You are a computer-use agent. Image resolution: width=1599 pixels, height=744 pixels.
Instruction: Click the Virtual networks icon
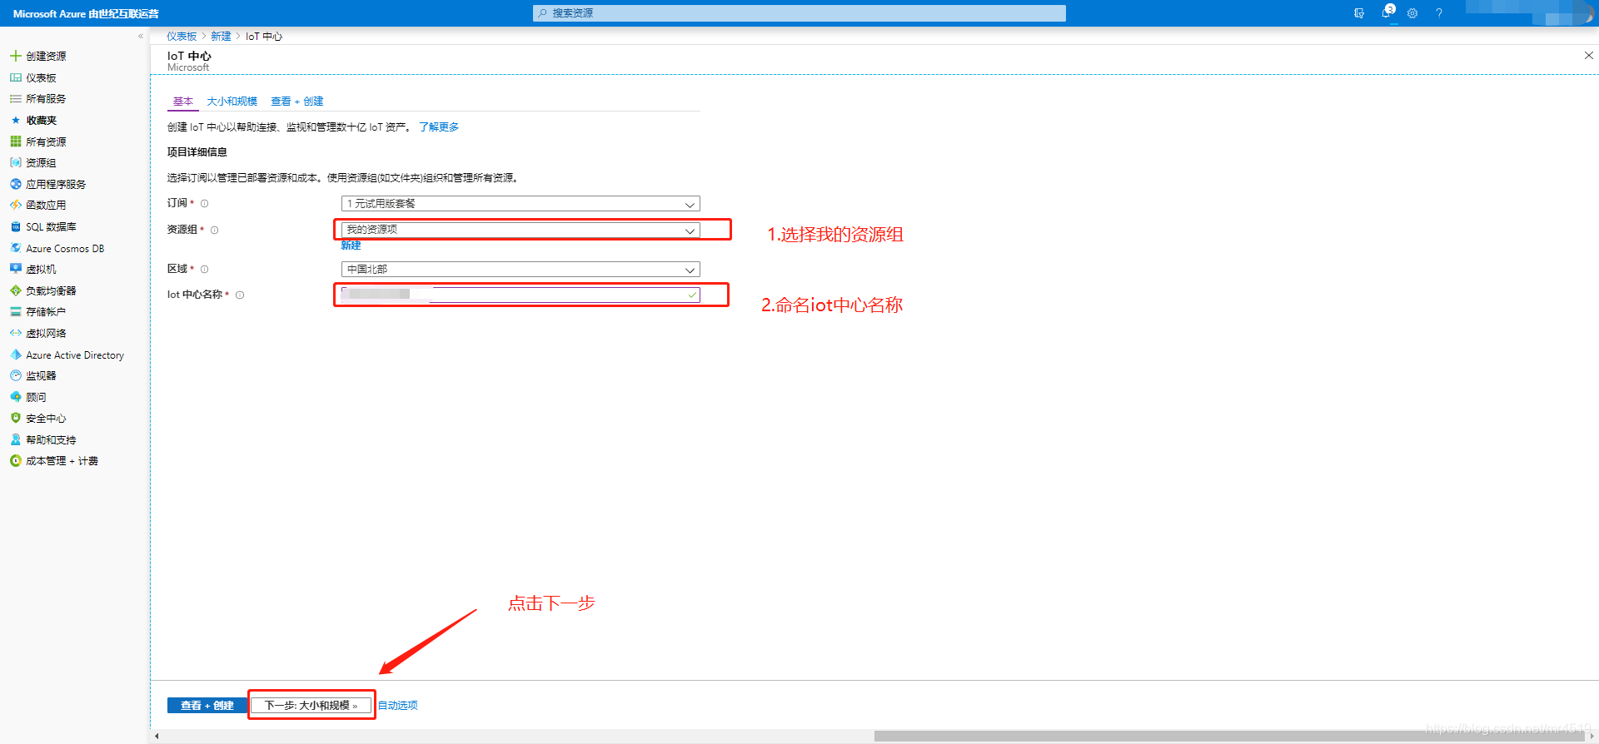point(15,333)
